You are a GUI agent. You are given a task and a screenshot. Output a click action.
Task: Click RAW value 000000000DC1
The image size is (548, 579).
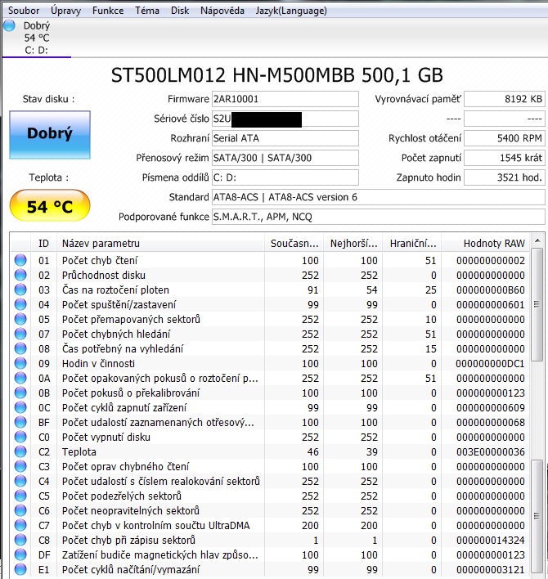click(490, 363)
